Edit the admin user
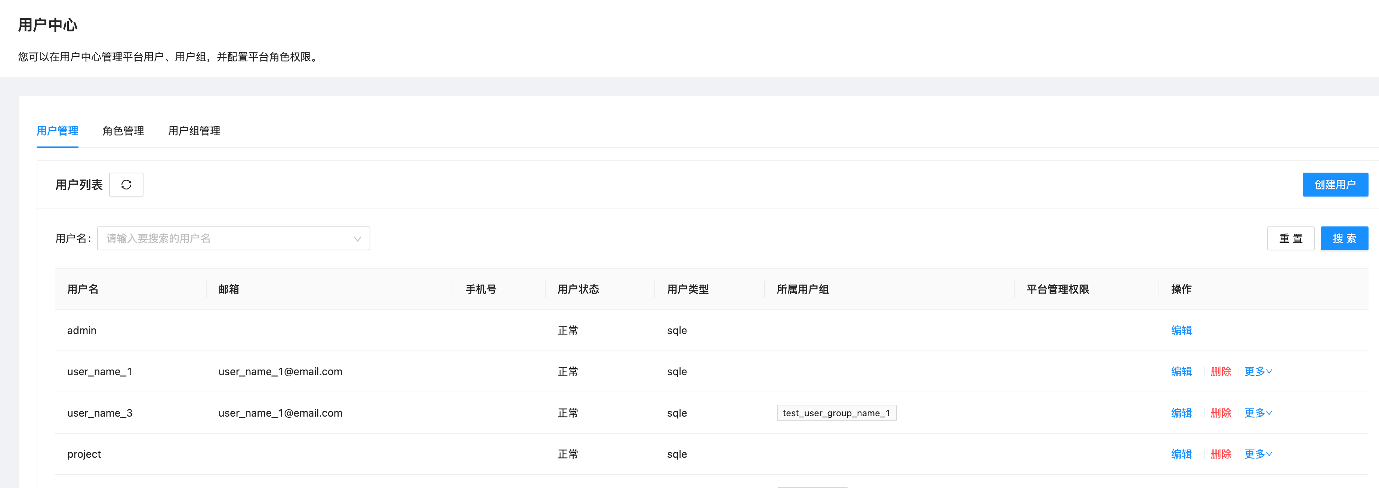The width and height of the screenshot is (1379, 488). tap(1181, 330)
